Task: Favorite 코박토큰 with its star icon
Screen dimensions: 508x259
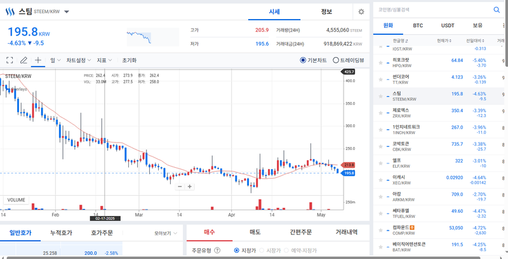Action: 380,146
